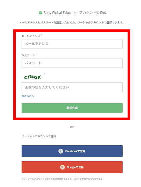Viewport: 141px width, 187px height.
Task: Click the CAPTCHA value input box
Action: coord(72,87)
